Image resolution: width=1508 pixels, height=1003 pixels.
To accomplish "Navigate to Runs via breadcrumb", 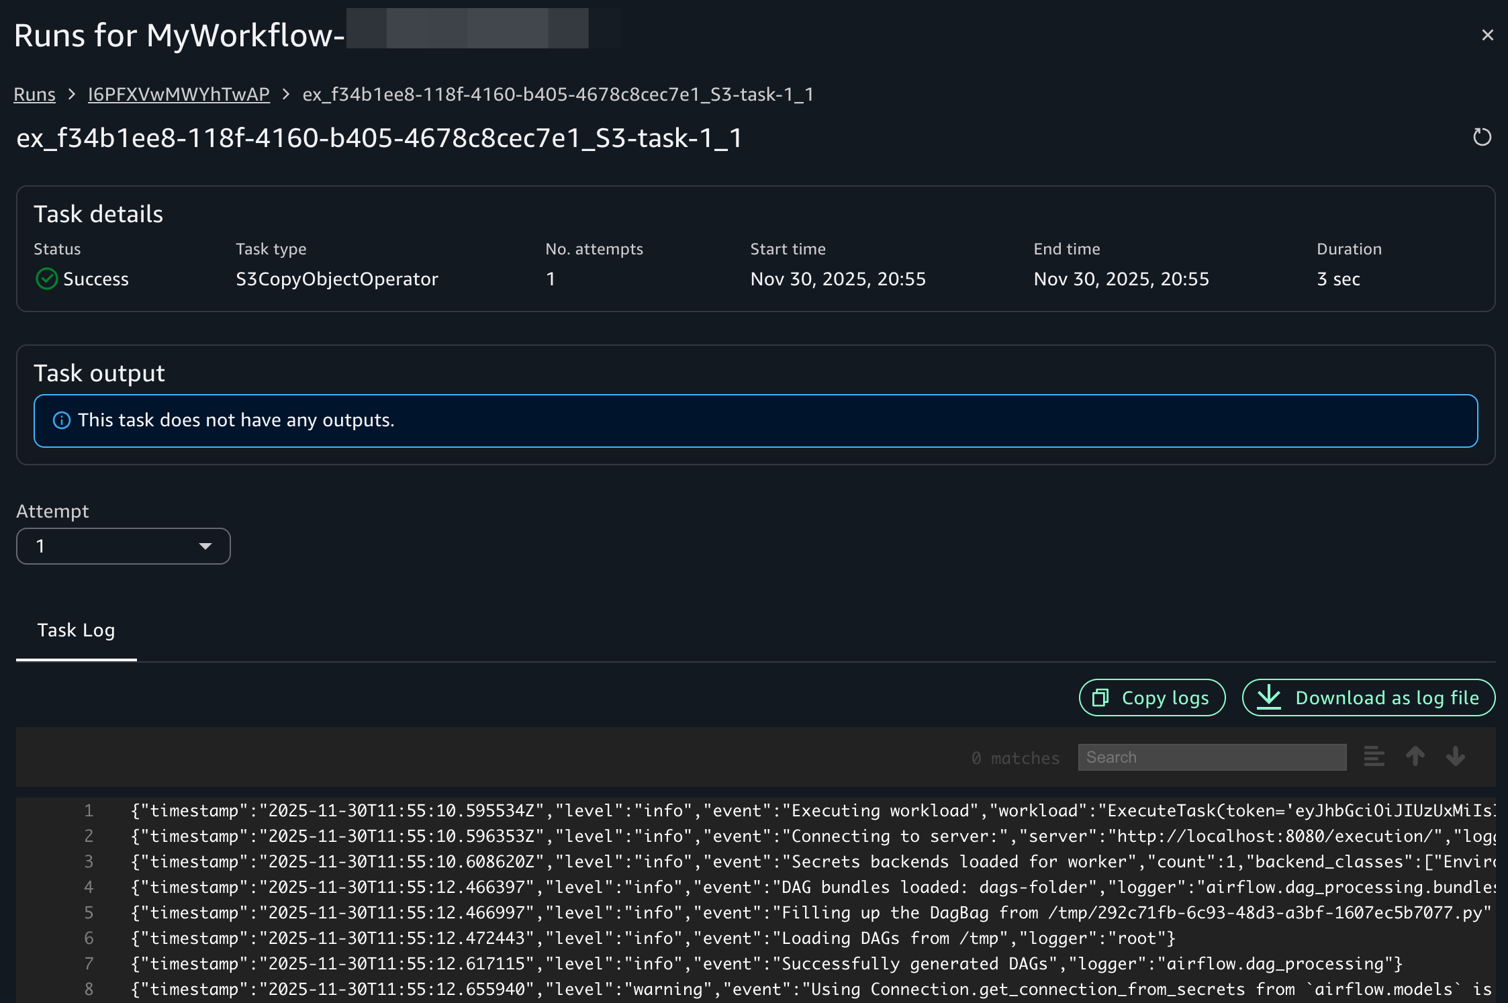I will pos(34,94).
